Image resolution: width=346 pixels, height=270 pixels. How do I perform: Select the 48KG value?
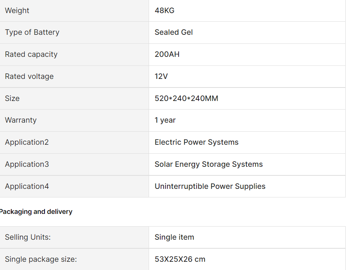tap(164, 10)
